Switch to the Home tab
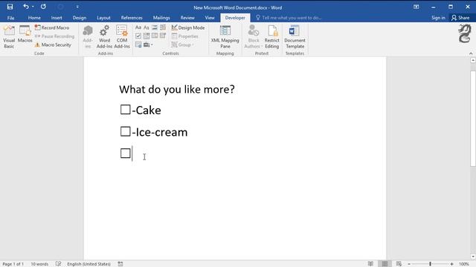Viewport: 476px width, 267px height. [x=34, y=18]
